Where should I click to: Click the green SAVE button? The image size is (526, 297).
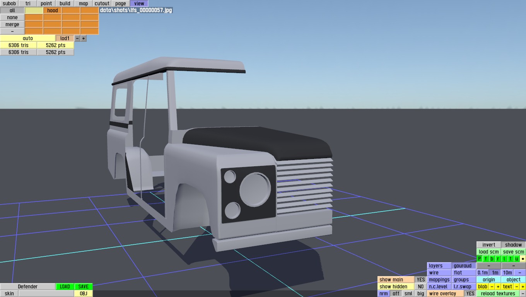click(84, 287)
